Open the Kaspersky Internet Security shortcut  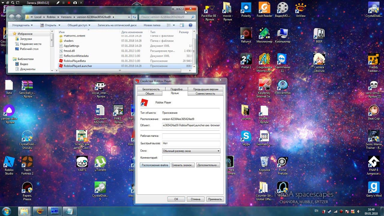tap(264, 88)
